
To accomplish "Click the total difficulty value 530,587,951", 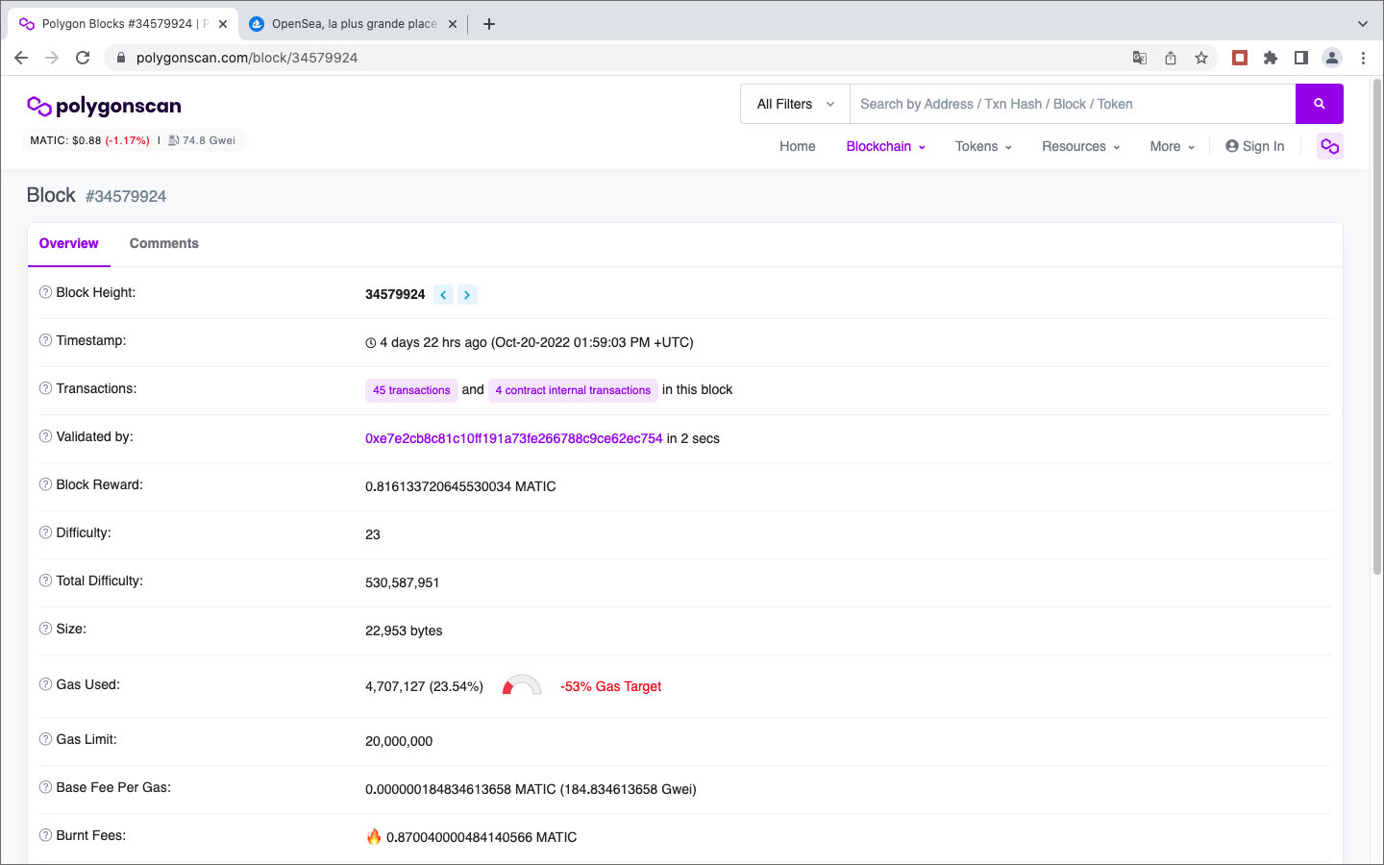I will tap(402, 582).
